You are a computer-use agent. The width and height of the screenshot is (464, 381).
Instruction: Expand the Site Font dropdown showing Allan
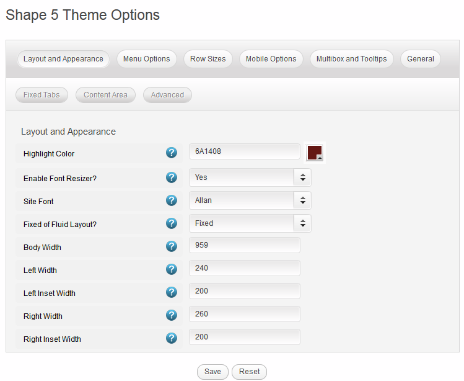(250, 200)
